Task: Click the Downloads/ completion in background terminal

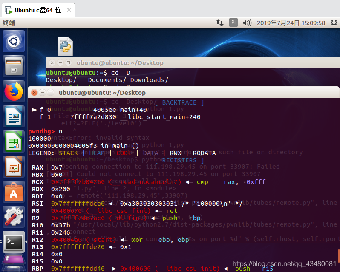Action: coord(149,80)
